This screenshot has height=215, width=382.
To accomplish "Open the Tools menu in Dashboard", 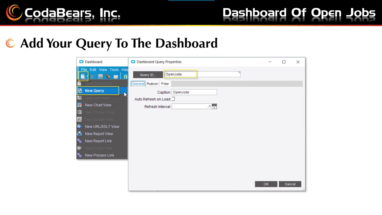I will [114, 70].
